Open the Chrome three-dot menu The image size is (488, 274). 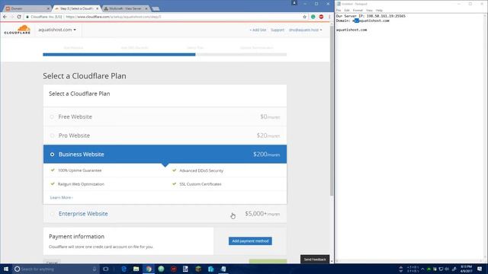[329, 17]
